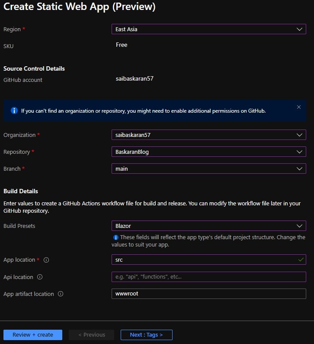This screenshot has width=314, height=344.
Task: Click the Build Details heading
Action: [21, 191]
